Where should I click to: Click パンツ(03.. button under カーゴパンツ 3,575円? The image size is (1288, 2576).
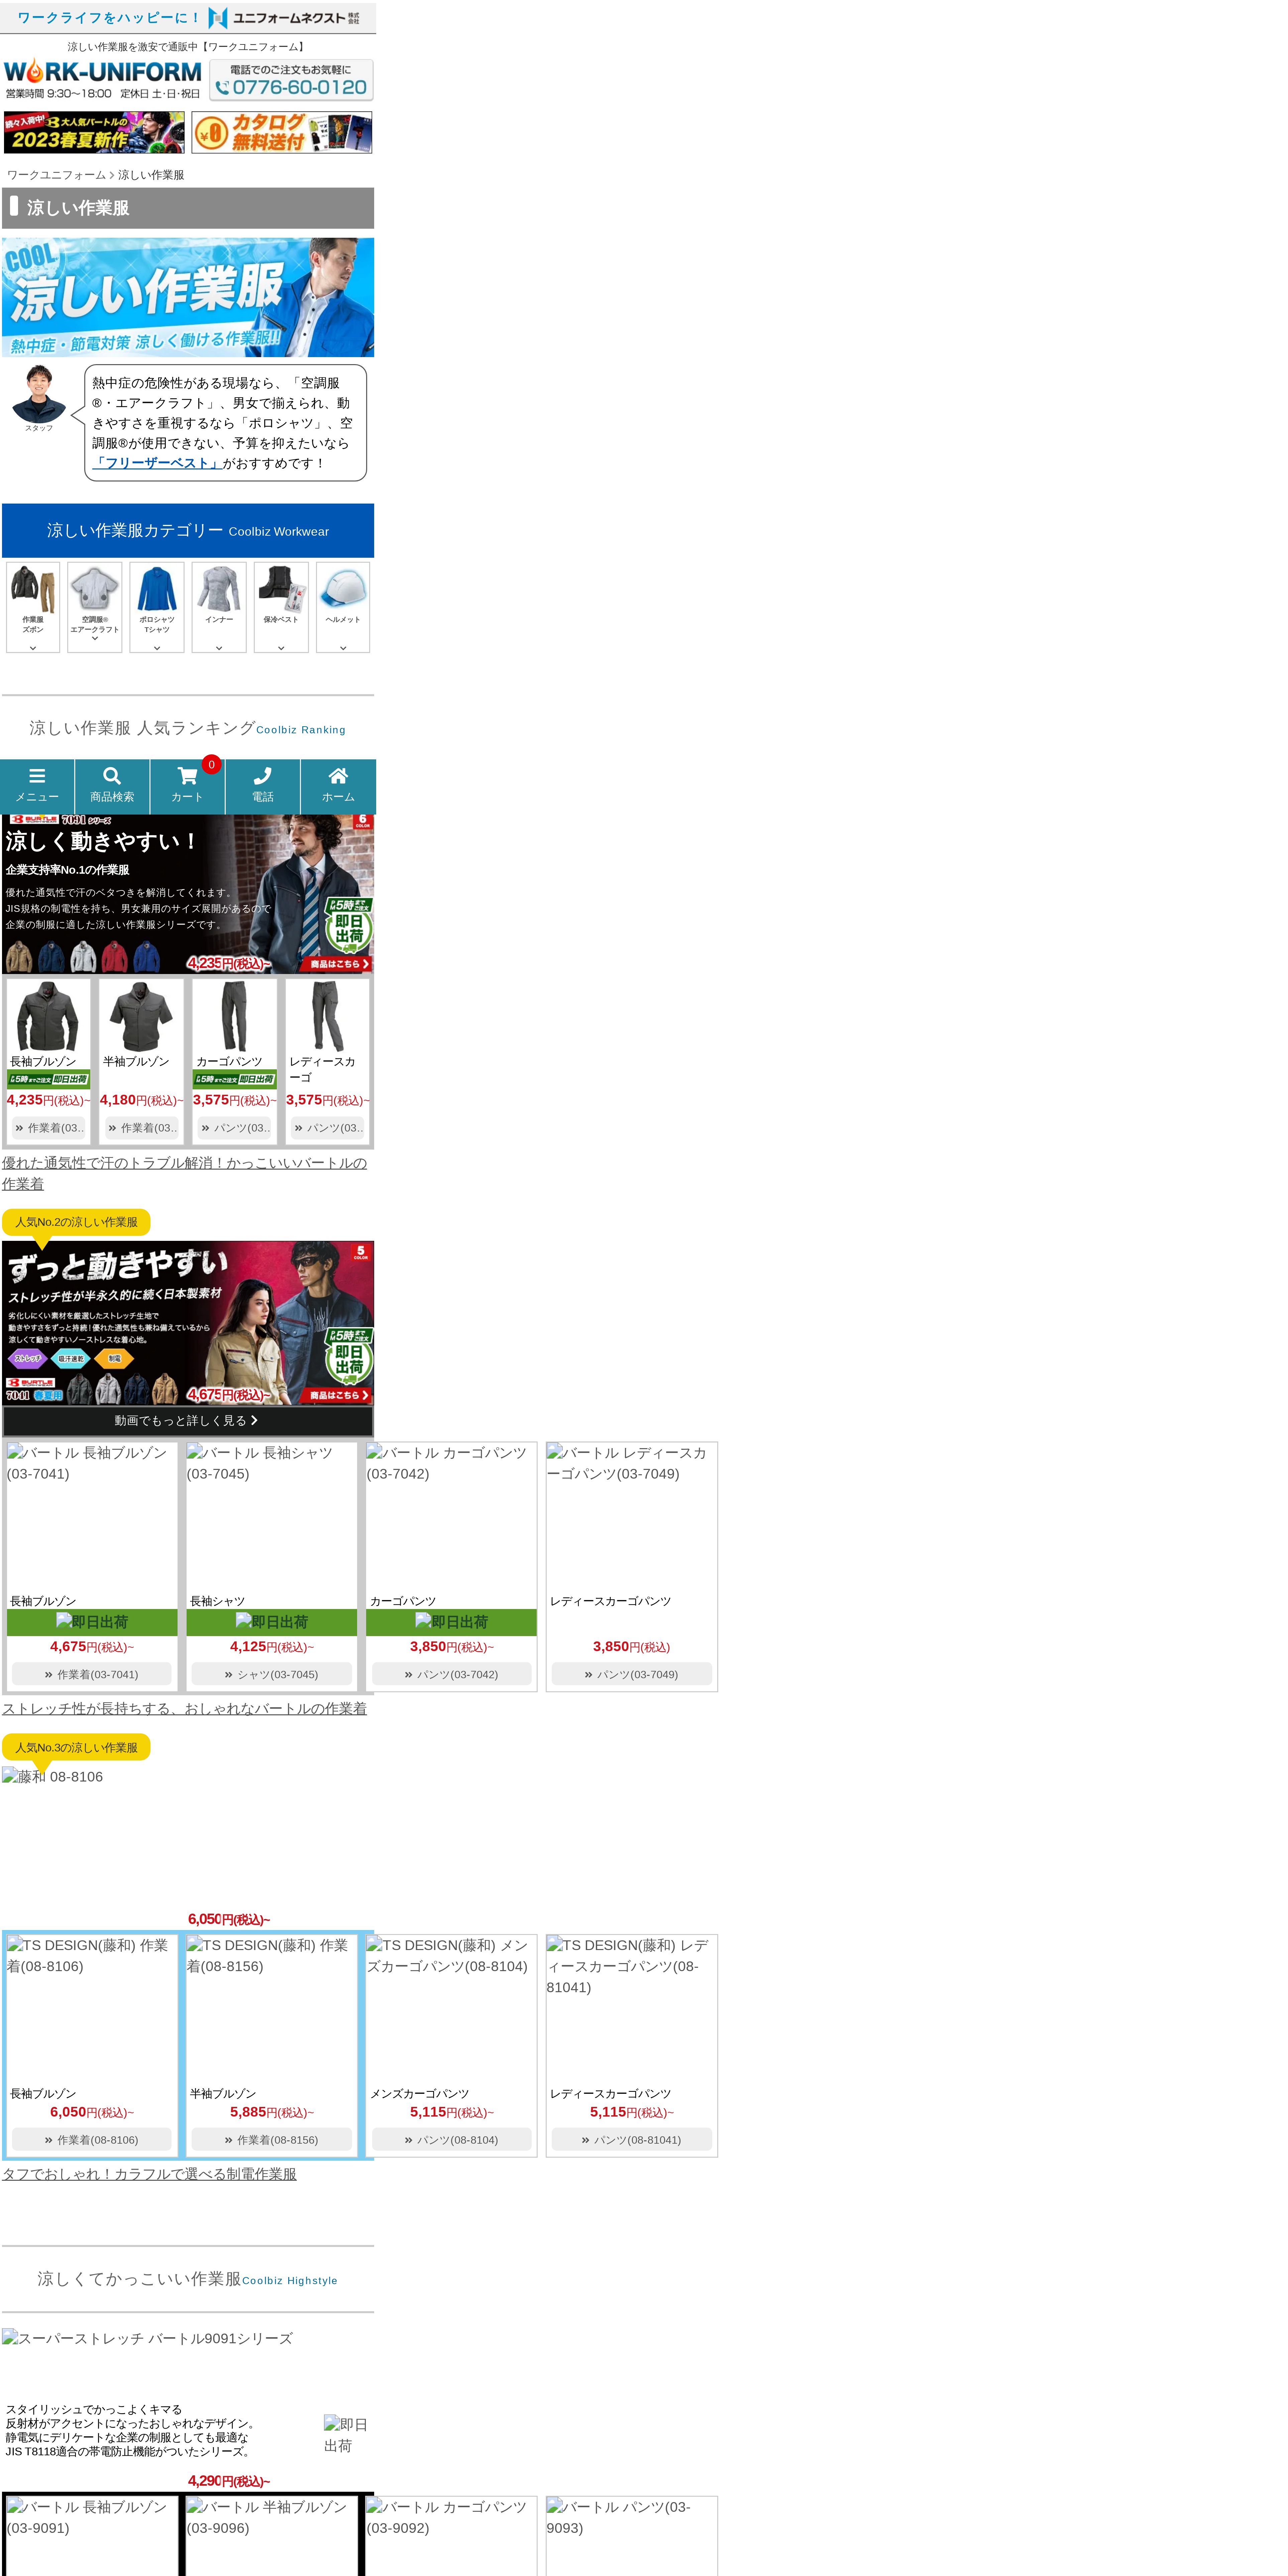pos(234,1128)
